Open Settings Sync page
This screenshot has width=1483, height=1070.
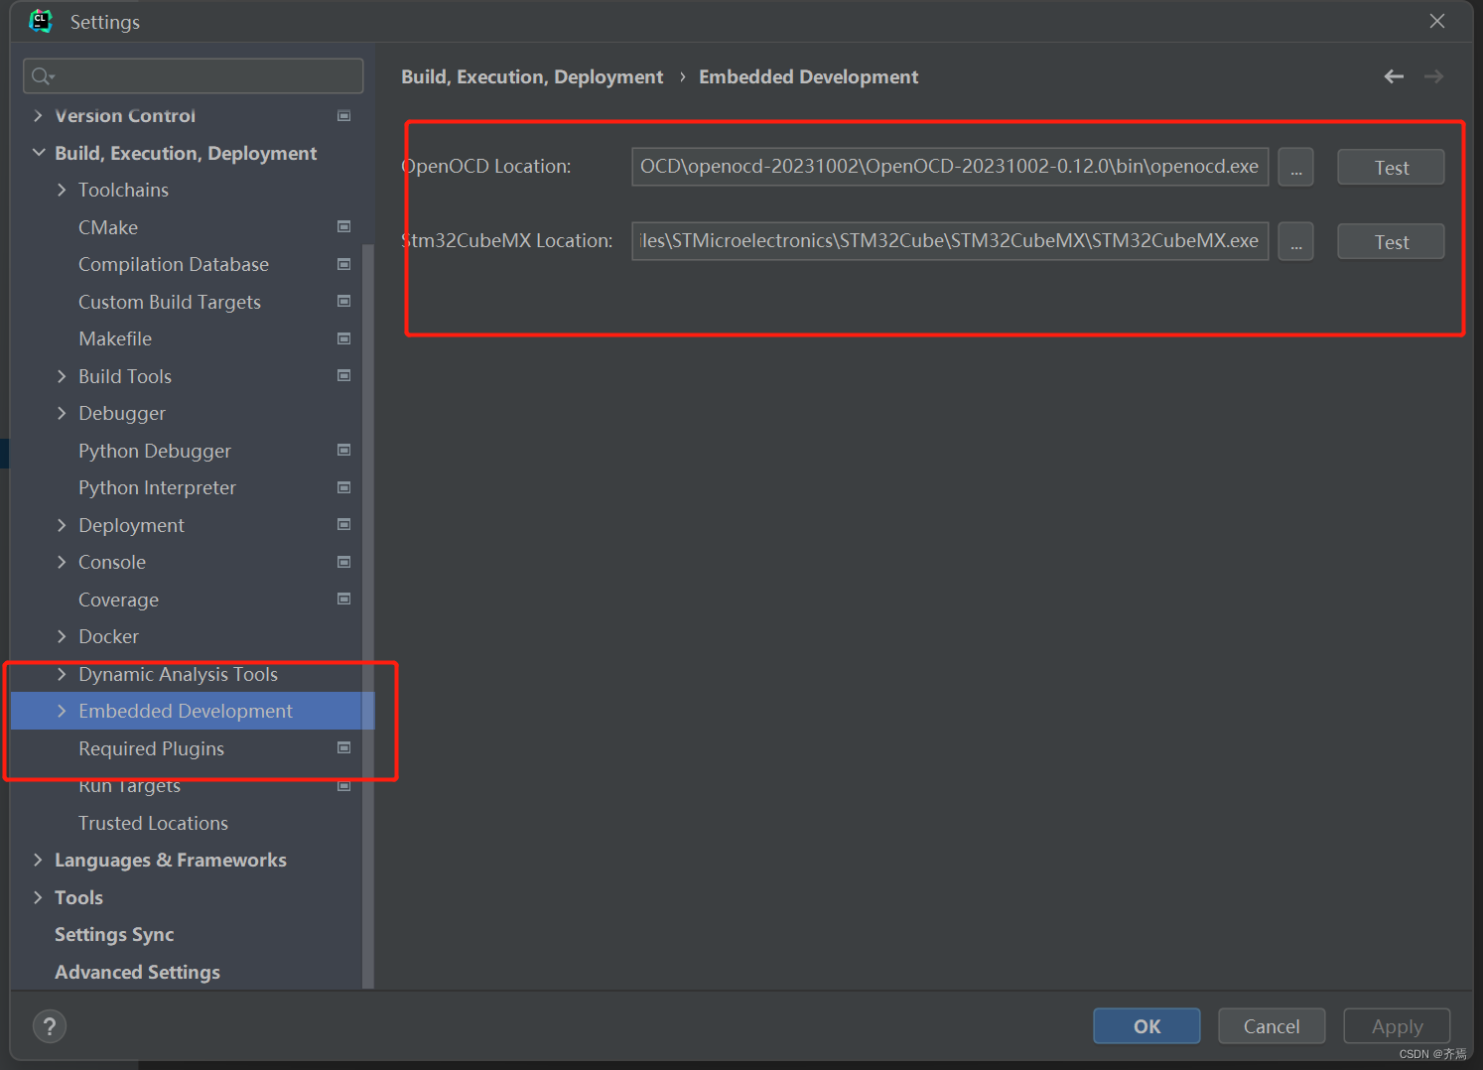coord(114,934)
